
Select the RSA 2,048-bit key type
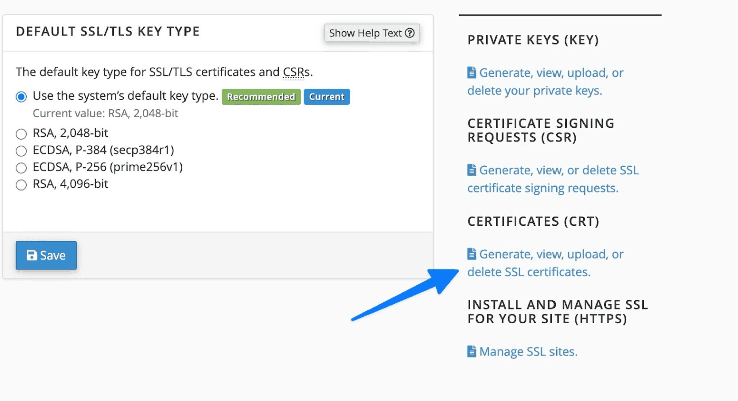coord(21,133)
